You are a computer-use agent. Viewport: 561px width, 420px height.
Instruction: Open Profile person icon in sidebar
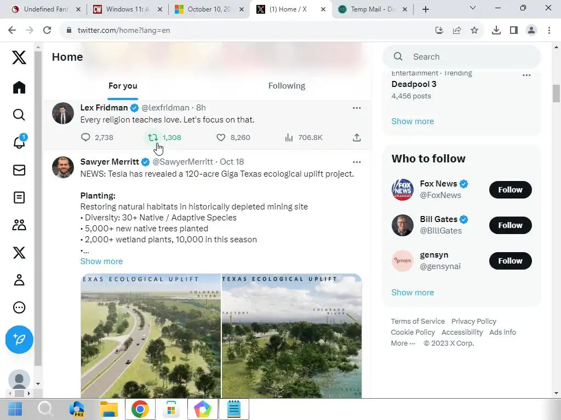[x=19, y=280]
